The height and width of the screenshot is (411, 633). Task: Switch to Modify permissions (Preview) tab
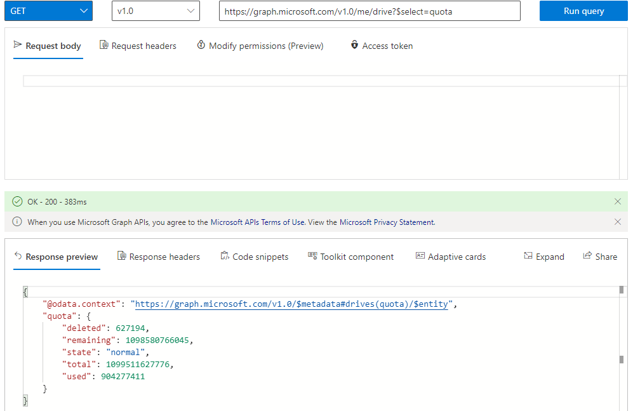(260, 46)
